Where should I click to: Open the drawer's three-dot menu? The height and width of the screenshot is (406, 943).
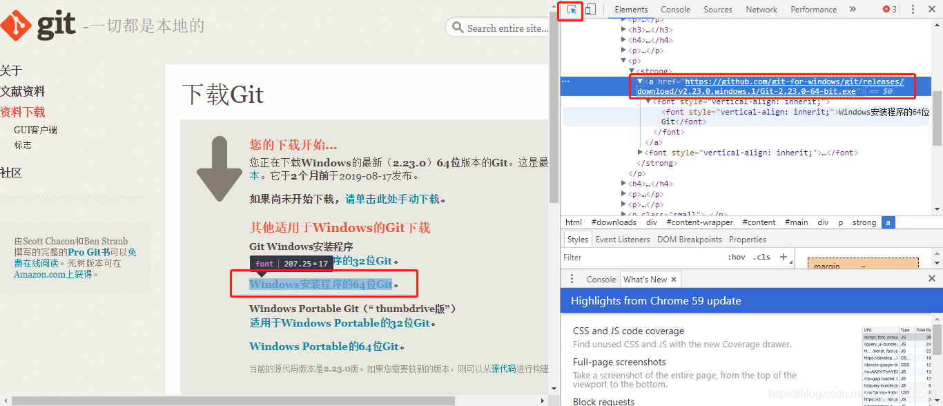[x=572, y=279]
